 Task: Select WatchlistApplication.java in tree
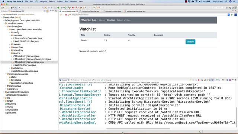point(25,71)
